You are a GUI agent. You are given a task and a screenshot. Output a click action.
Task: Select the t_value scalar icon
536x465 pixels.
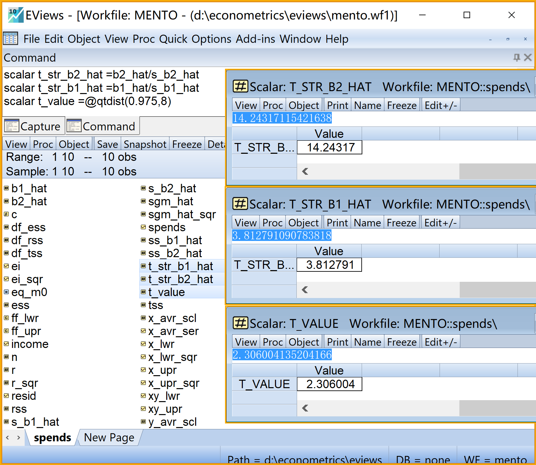point(143,292)
